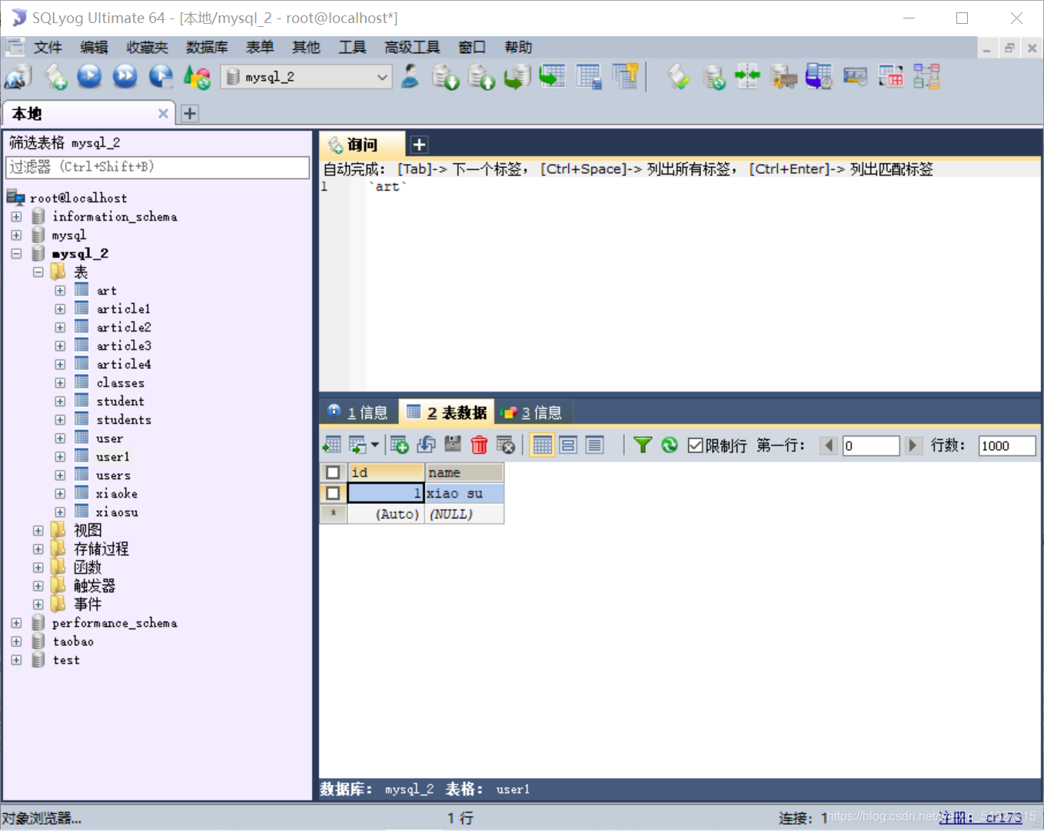1044x831 pixels.
Task: Go to next page with right arrow
Action: click(913, 446)
